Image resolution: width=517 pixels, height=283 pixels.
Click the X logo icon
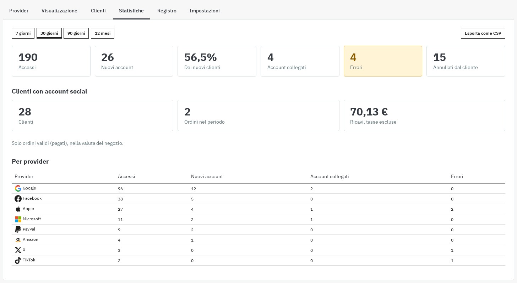click(x=18, y=250)
